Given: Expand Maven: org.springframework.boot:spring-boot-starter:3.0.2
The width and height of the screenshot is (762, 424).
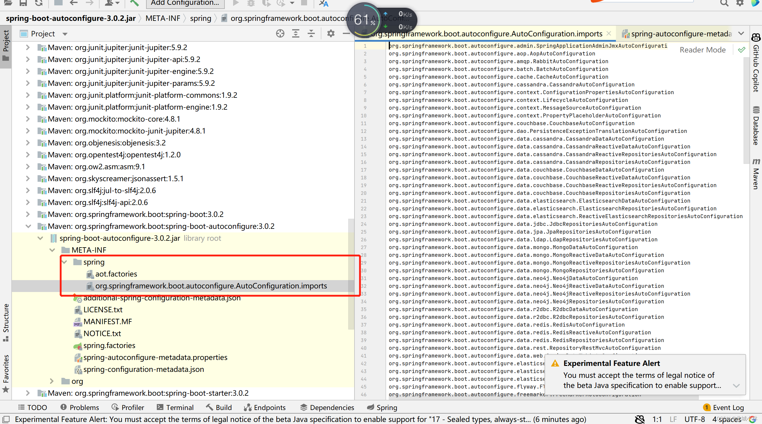Looking at the screenshot, I should coord(28,393).
